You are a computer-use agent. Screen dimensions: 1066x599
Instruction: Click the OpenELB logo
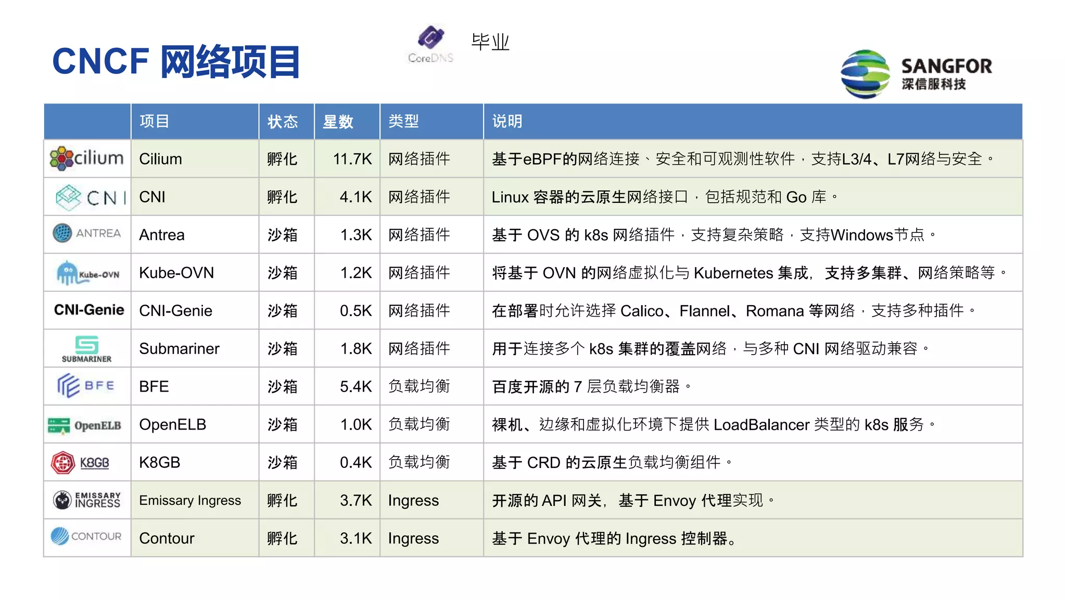pyautogui.click(x=84, y=425)
